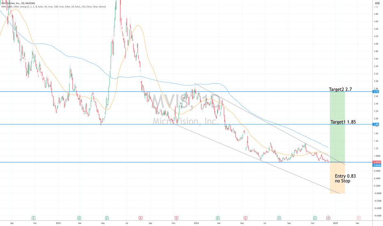
Task: Select the Entry 0.83 text annotation
Action: tap(345, 176)
